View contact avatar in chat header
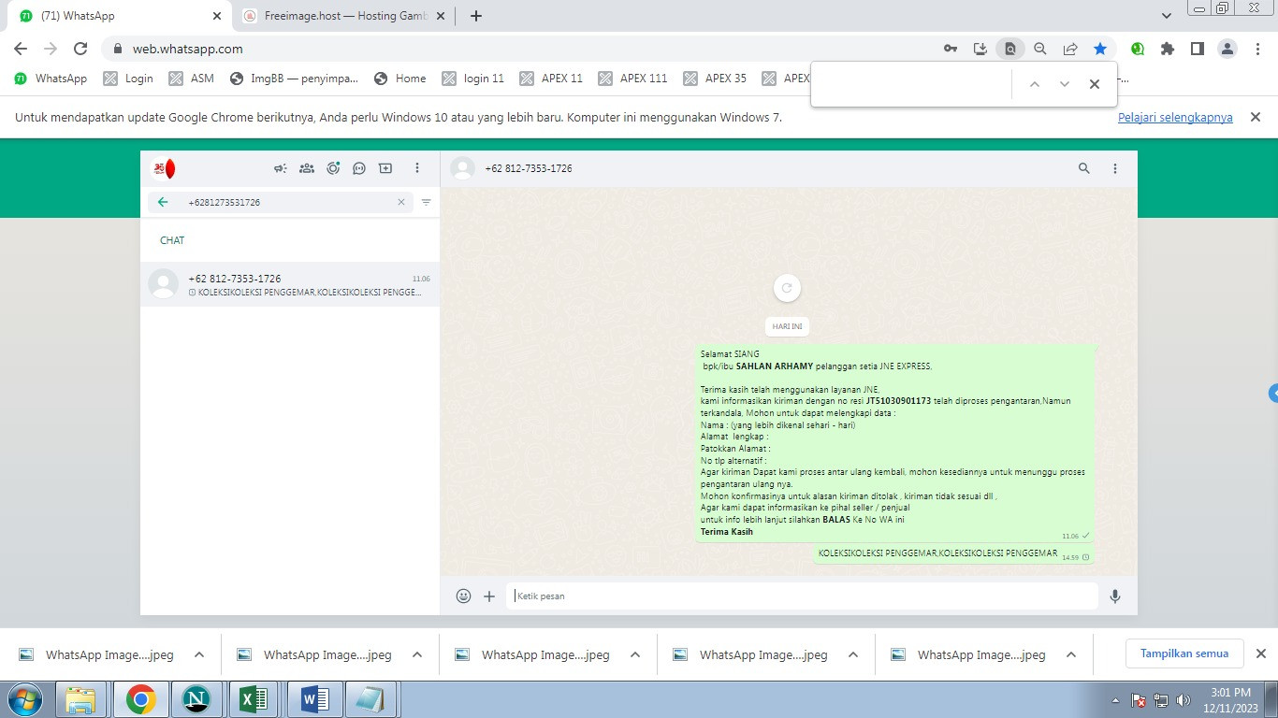Image resolution: width=1278 pixels, height=718 pixels. pos(462,168)
